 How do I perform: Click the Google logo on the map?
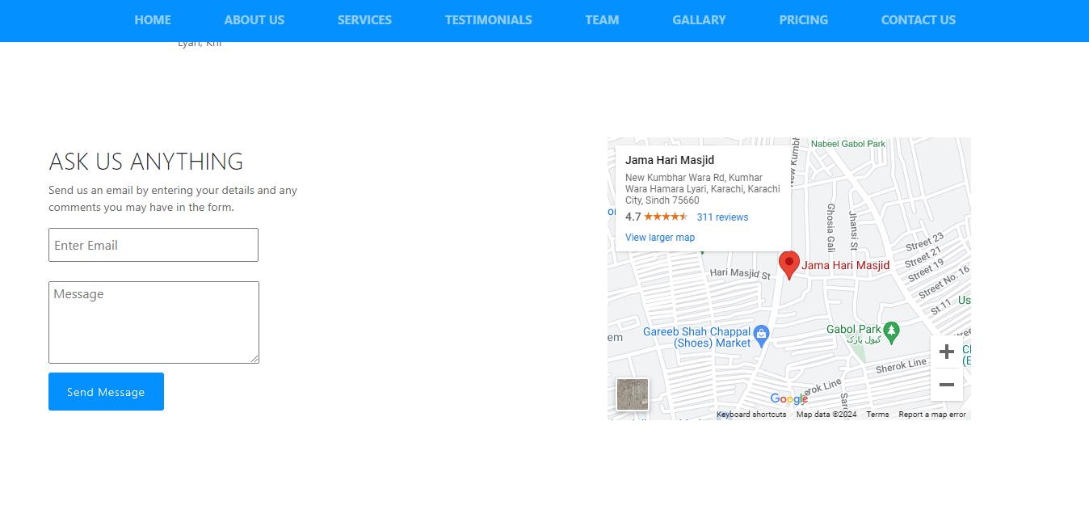(x=788, y=398)
